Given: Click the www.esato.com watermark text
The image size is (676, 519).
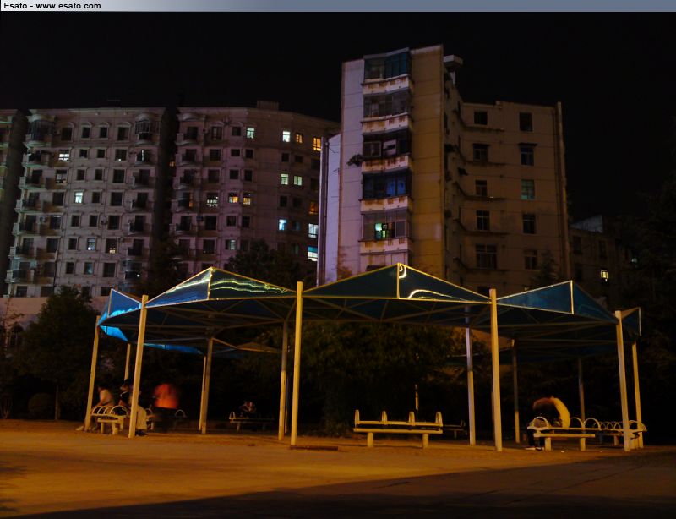Looking at the screenshot, I should [x=68, y=5].
